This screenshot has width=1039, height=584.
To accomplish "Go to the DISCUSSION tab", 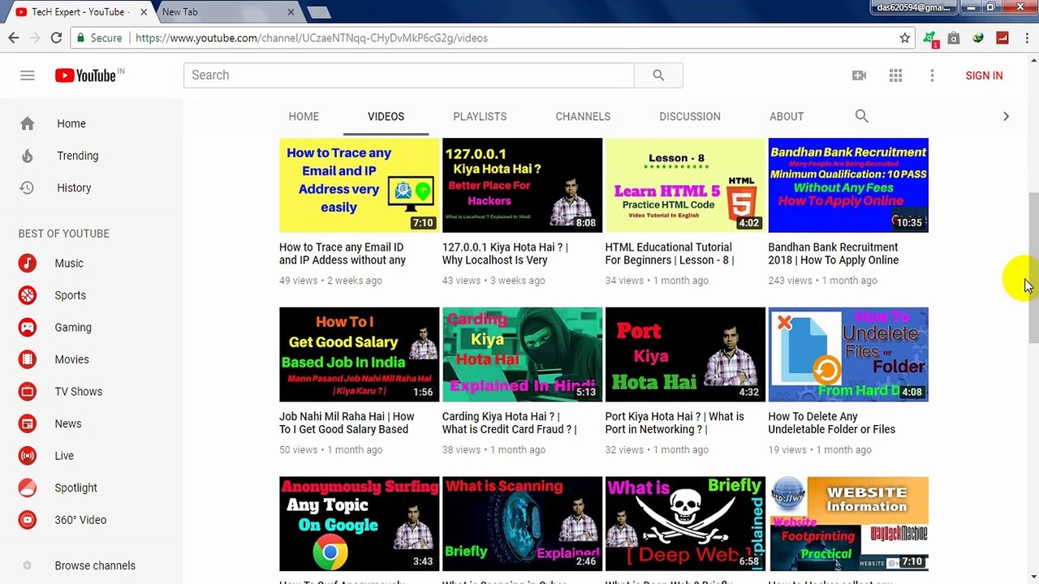I will (x=690, y=116).
